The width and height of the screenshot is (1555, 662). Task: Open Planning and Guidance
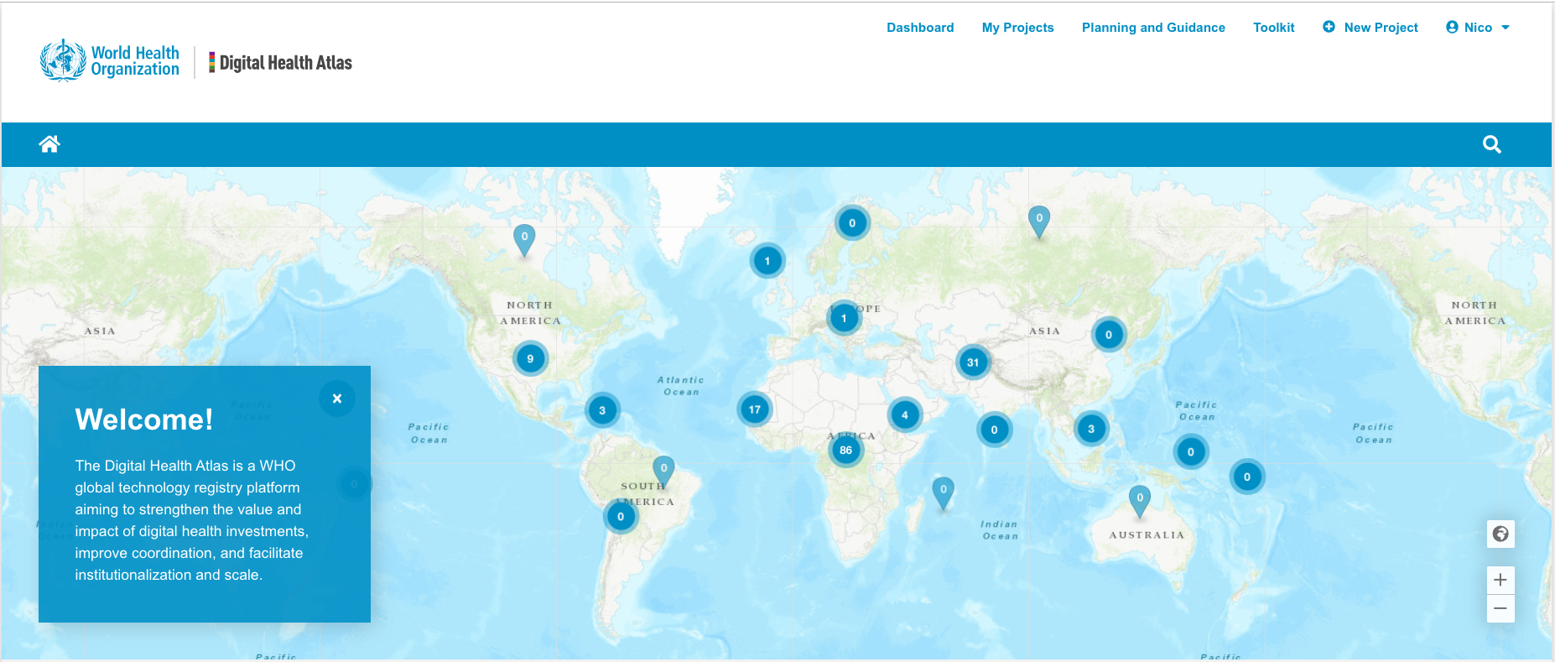click(1153, 28)
